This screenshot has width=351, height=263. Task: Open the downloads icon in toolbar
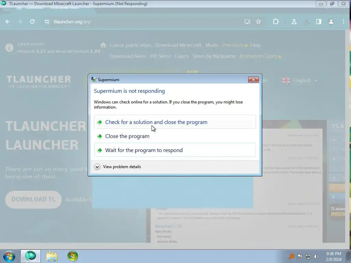pyautogui.click(x=306, y=22)
